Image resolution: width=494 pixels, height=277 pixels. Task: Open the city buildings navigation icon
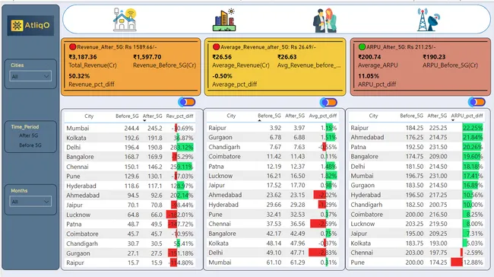[x=224, y=20]
